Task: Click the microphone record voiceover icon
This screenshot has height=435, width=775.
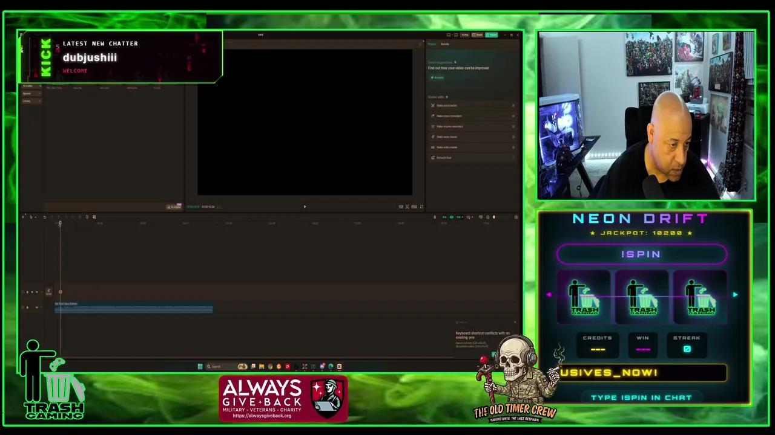Action: coord(435,217)
